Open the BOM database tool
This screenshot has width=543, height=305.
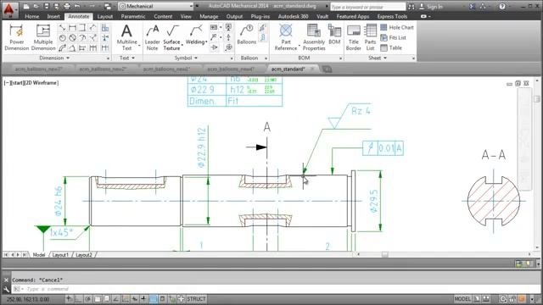(x=334, y=35)
